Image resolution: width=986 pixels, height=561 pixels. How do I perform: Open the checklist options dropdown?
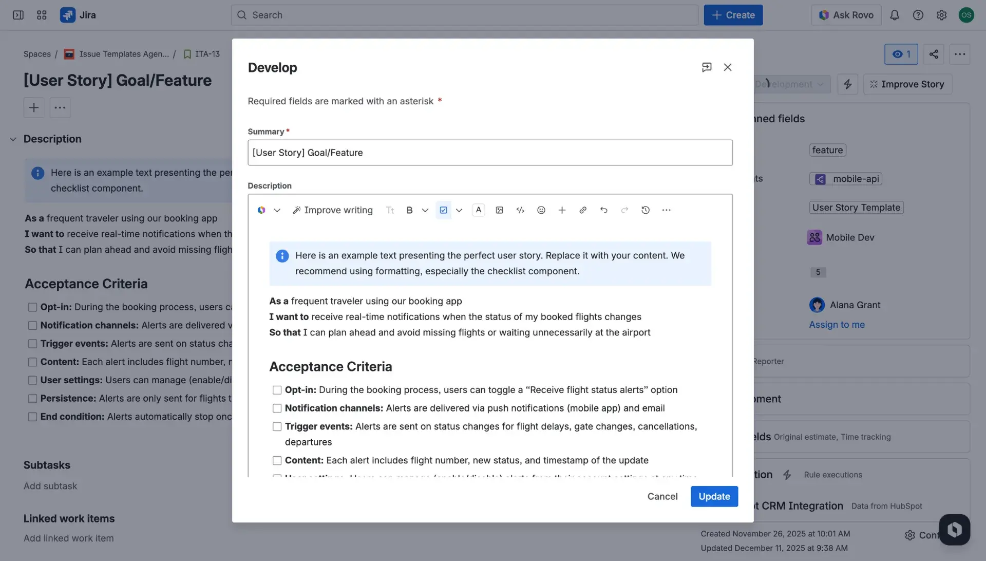pyautogui.click(x=459, y=210)
